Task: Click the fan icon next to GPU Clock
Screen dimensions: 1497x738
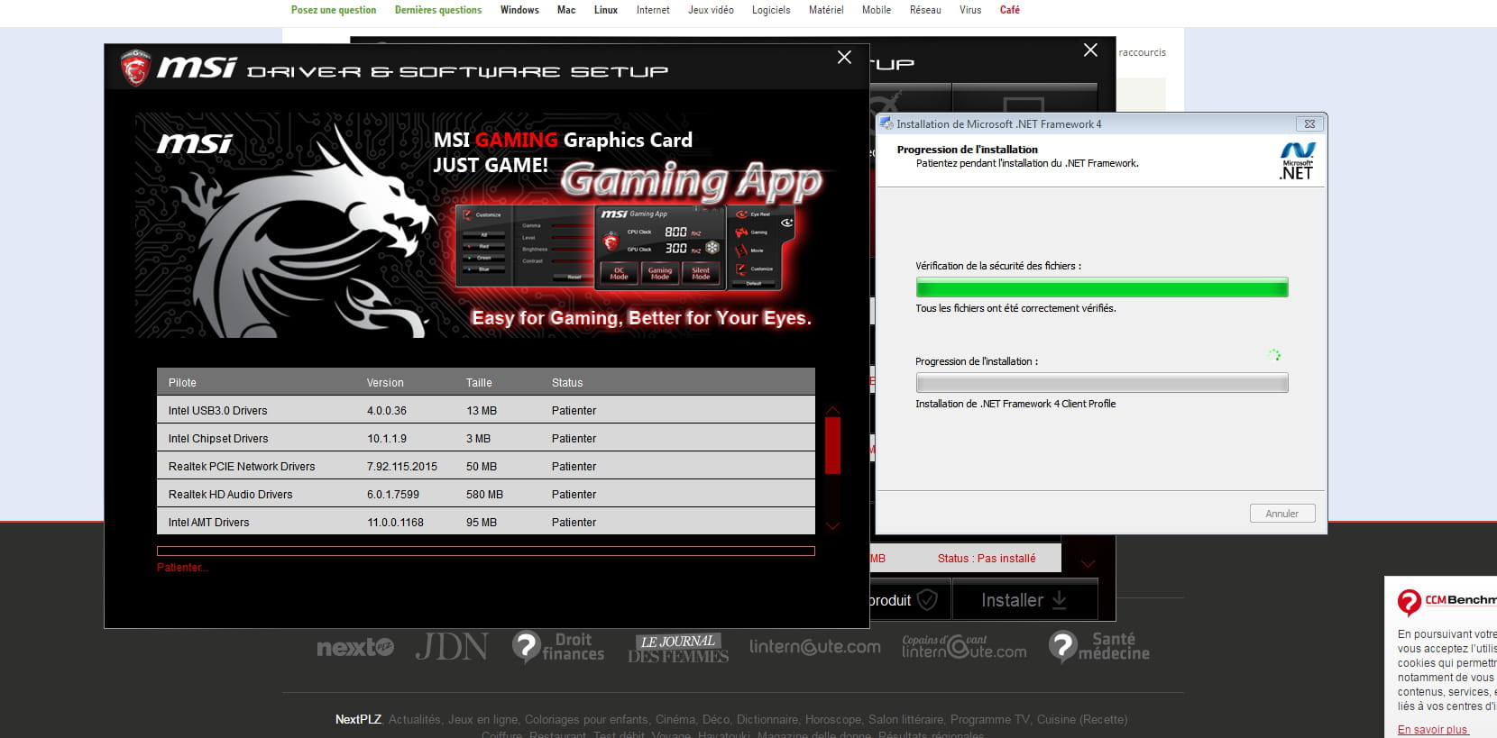Action: click(x=712, y=247)
